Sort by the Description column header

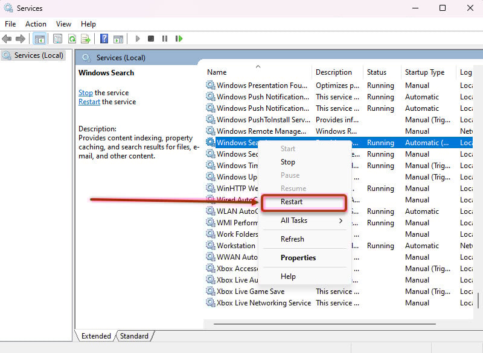[337, 72]
